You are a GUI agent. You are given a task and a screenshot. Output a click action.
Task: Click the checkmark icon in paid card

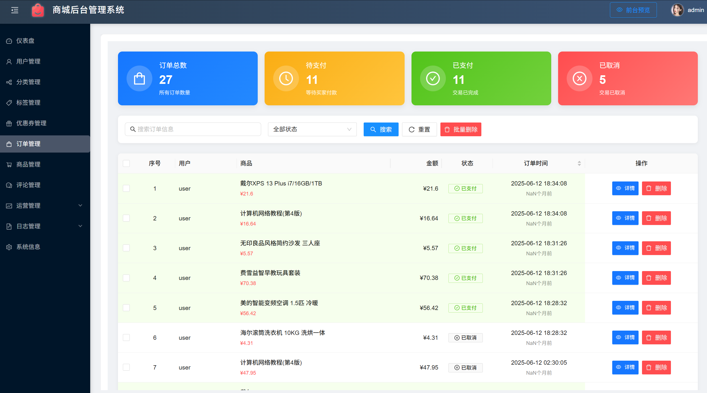(x=433, y=78)
